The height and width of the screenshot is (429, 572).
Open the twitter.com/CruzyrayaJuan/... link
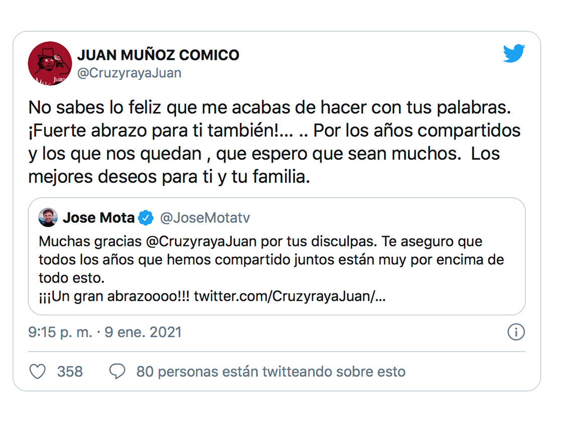tap(290, 296)
